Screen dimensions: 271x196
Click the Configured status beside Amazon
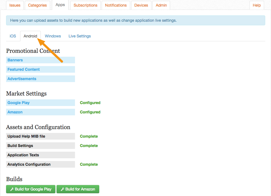pos(90,112)
